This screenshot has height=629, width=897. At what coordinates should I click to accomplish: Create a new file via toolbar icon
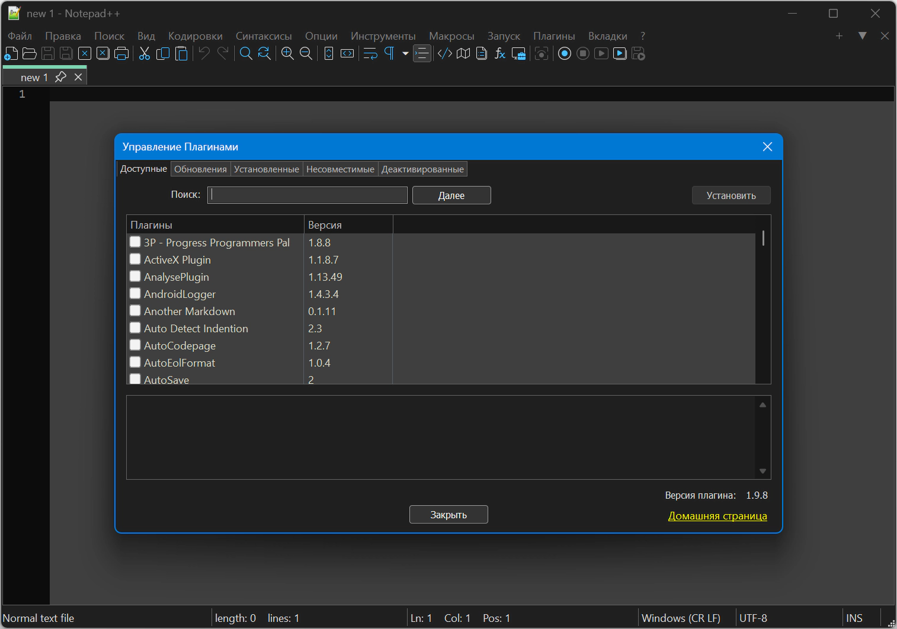(11, 54)
